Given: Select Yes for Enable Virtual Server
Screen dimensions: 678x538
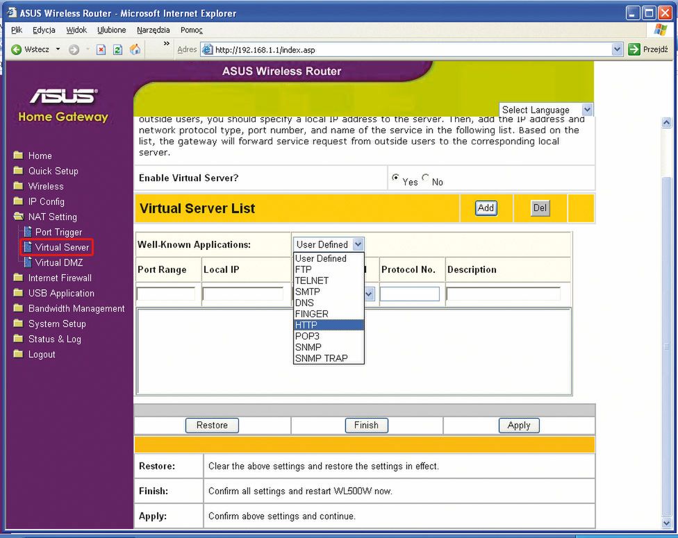Looking at the screenshot, I should 395,178.
